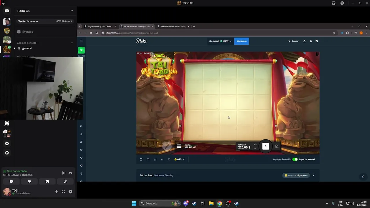370x208 pixels.
Task: Open Stake notifications bell
Action: 311,41
